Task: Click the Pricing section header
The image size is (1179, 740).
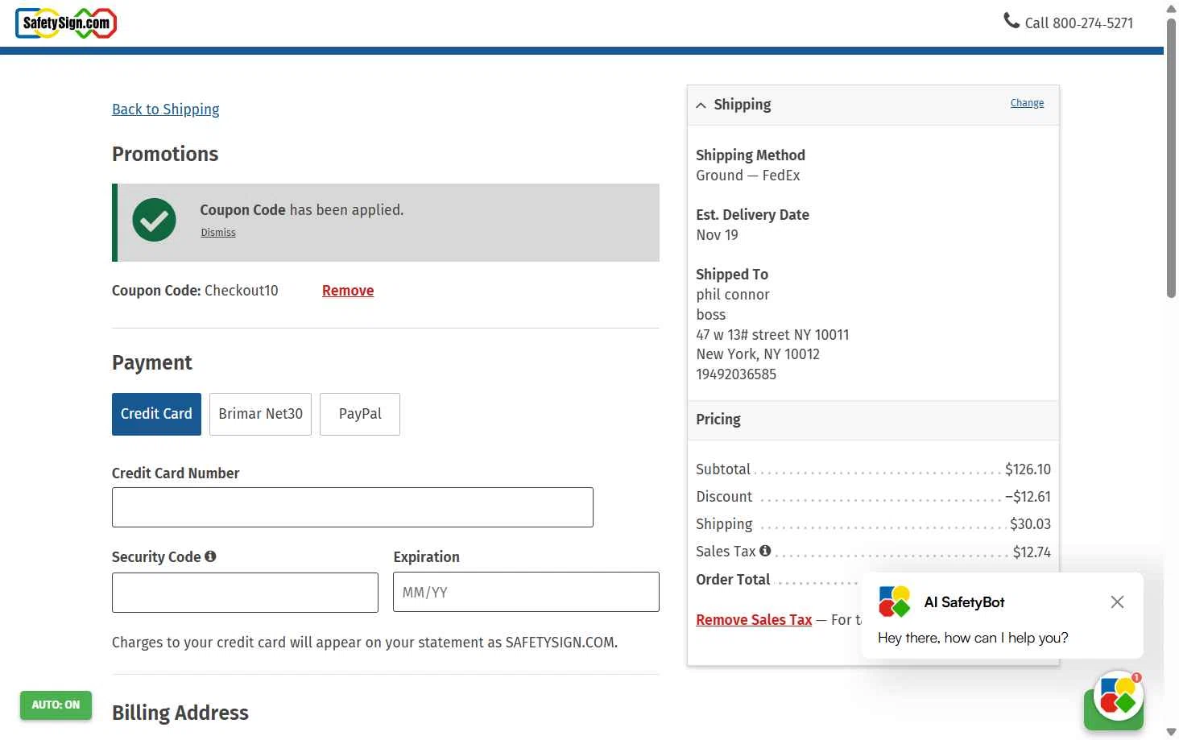Action: pyautogui.click(x=873, y=420)
